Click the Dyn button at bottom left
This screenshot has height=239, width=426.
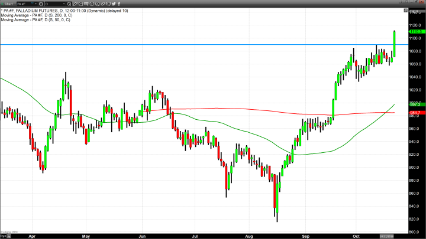pos(5,236)
